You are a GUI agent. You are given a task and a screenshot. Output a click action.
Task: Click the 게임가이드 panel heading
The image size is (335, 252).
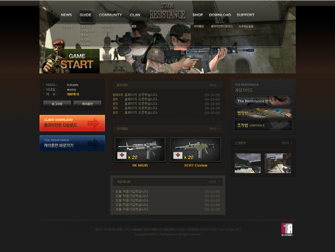pos(244,90)
